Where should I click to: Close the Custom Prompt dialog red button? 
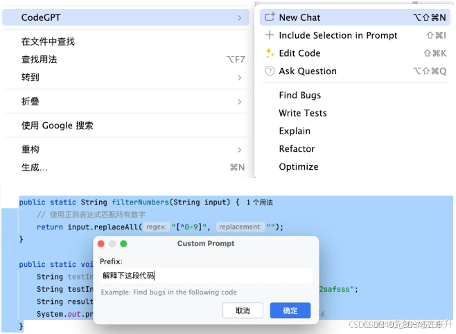pyautogui.click(x=101, y=244)
